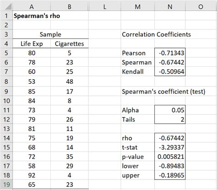Click the Pearson value -0.71343 cell
Image resolution: width=217 pixels, height=190 pixels.
170,53
